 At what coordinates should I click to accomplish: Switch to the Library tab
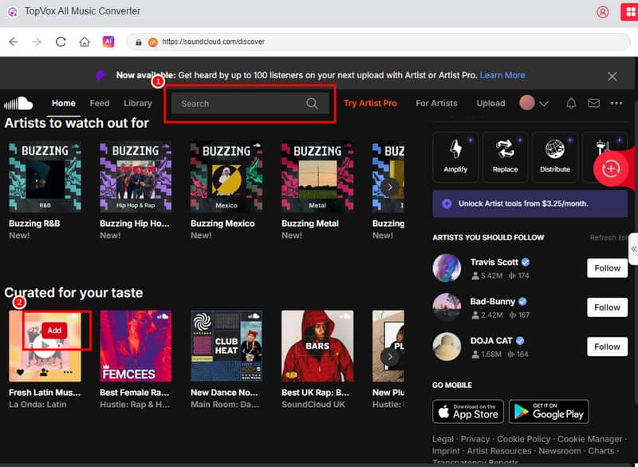click(x=137, y=103)
